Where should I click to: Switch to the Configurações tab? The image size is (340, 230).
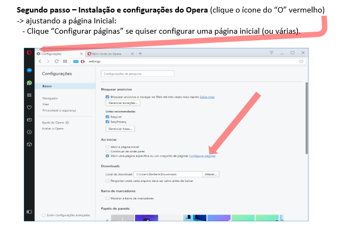(60, 54)
